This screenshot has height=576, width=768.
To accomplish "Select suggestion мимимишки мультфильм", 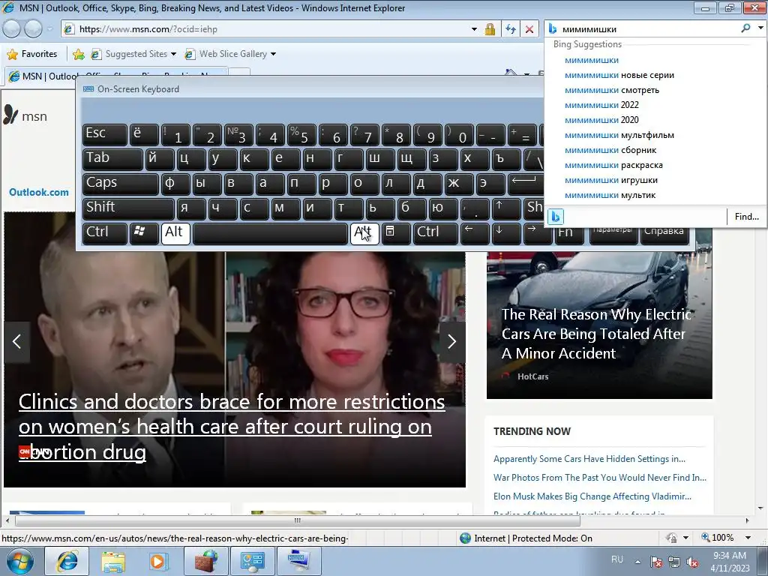I will (619, 135).
